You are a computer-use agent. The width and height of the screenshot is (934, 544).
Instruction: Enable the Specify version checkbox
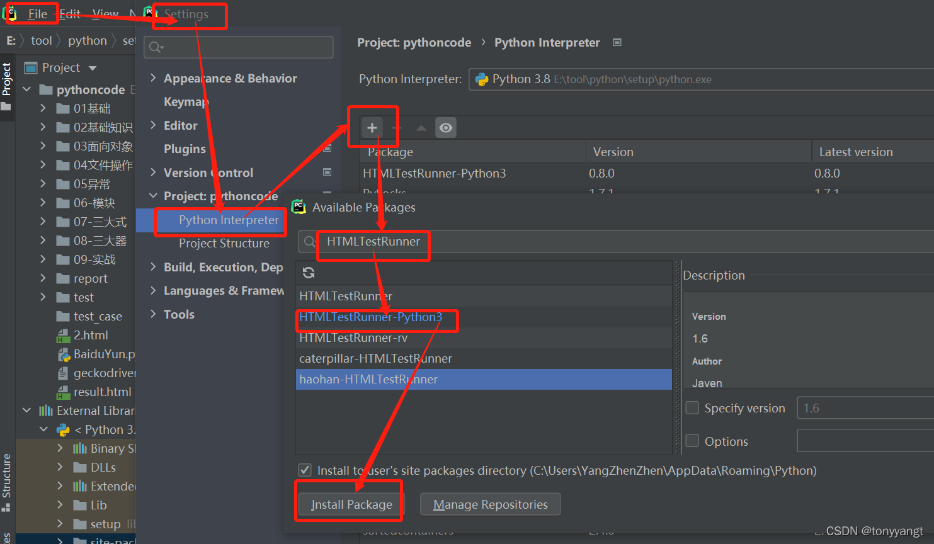pyautogui.click(x=692, y=408)
